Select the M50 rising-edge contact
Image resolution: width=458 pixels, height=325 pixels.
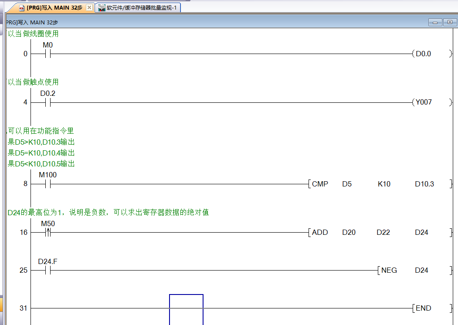[x=48, y=232]
